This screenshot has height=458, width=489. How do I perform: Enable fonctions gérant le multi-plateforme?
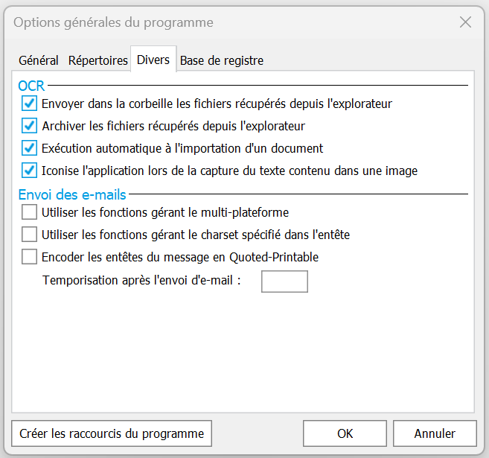click(x=30, y=212)
